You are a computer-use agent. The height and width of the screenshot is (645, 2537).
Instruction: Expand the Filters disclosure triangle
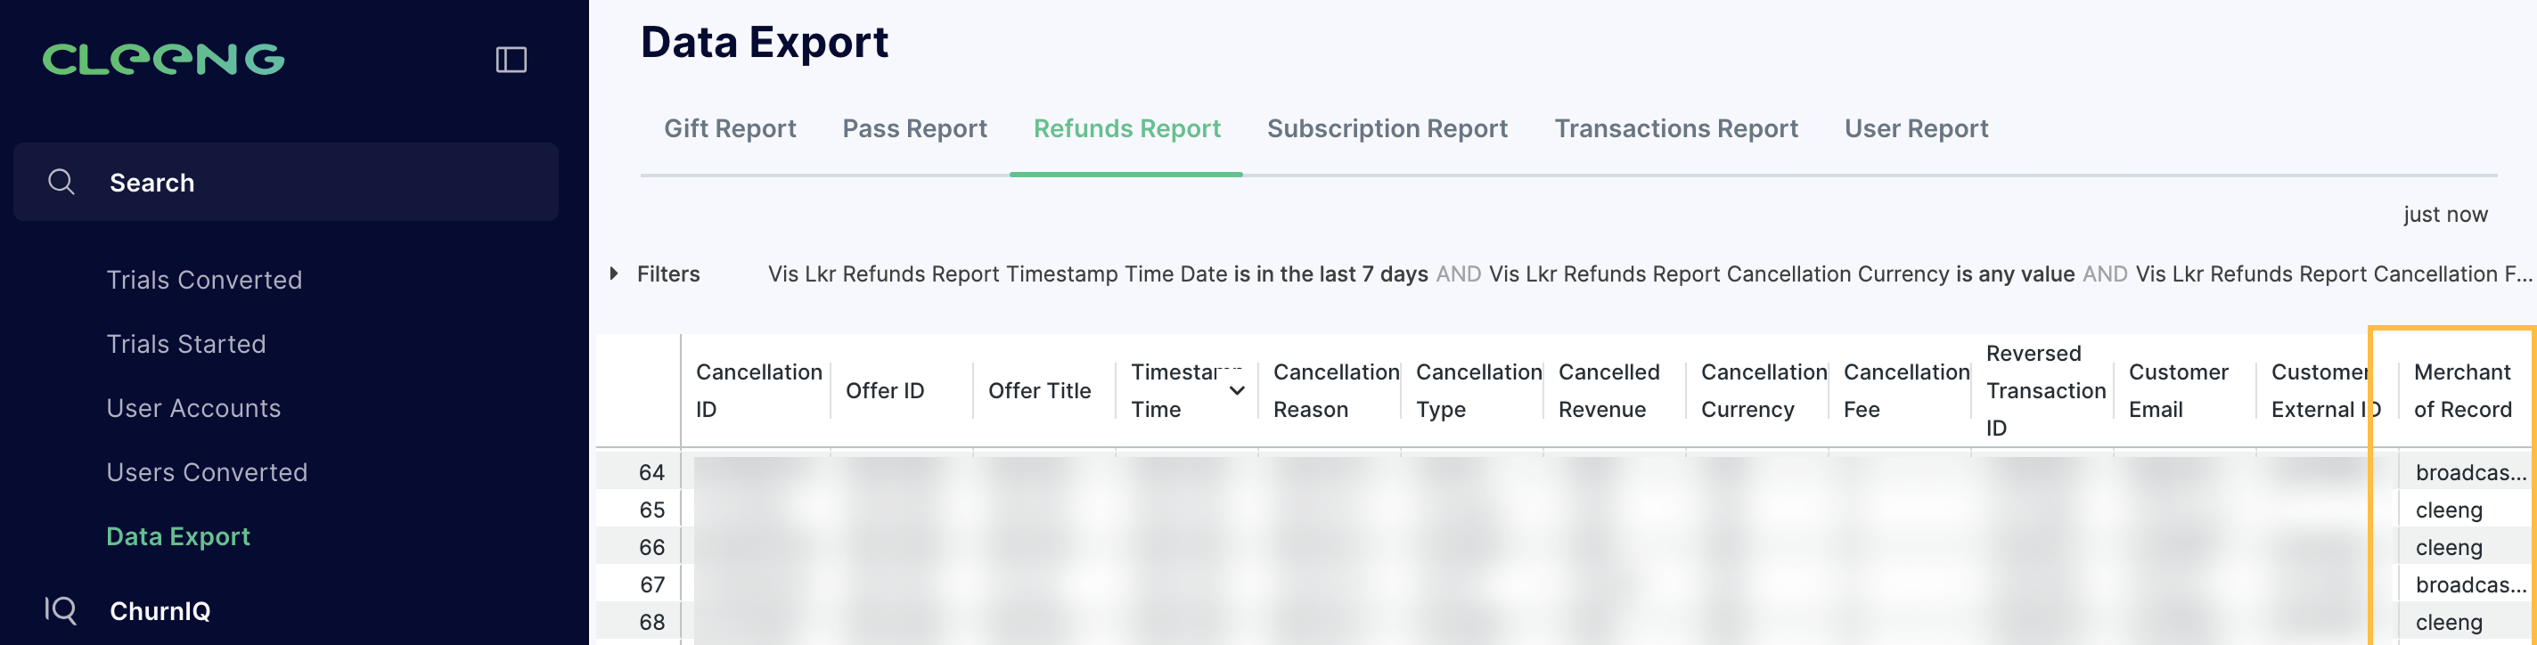tap(614, 274)
